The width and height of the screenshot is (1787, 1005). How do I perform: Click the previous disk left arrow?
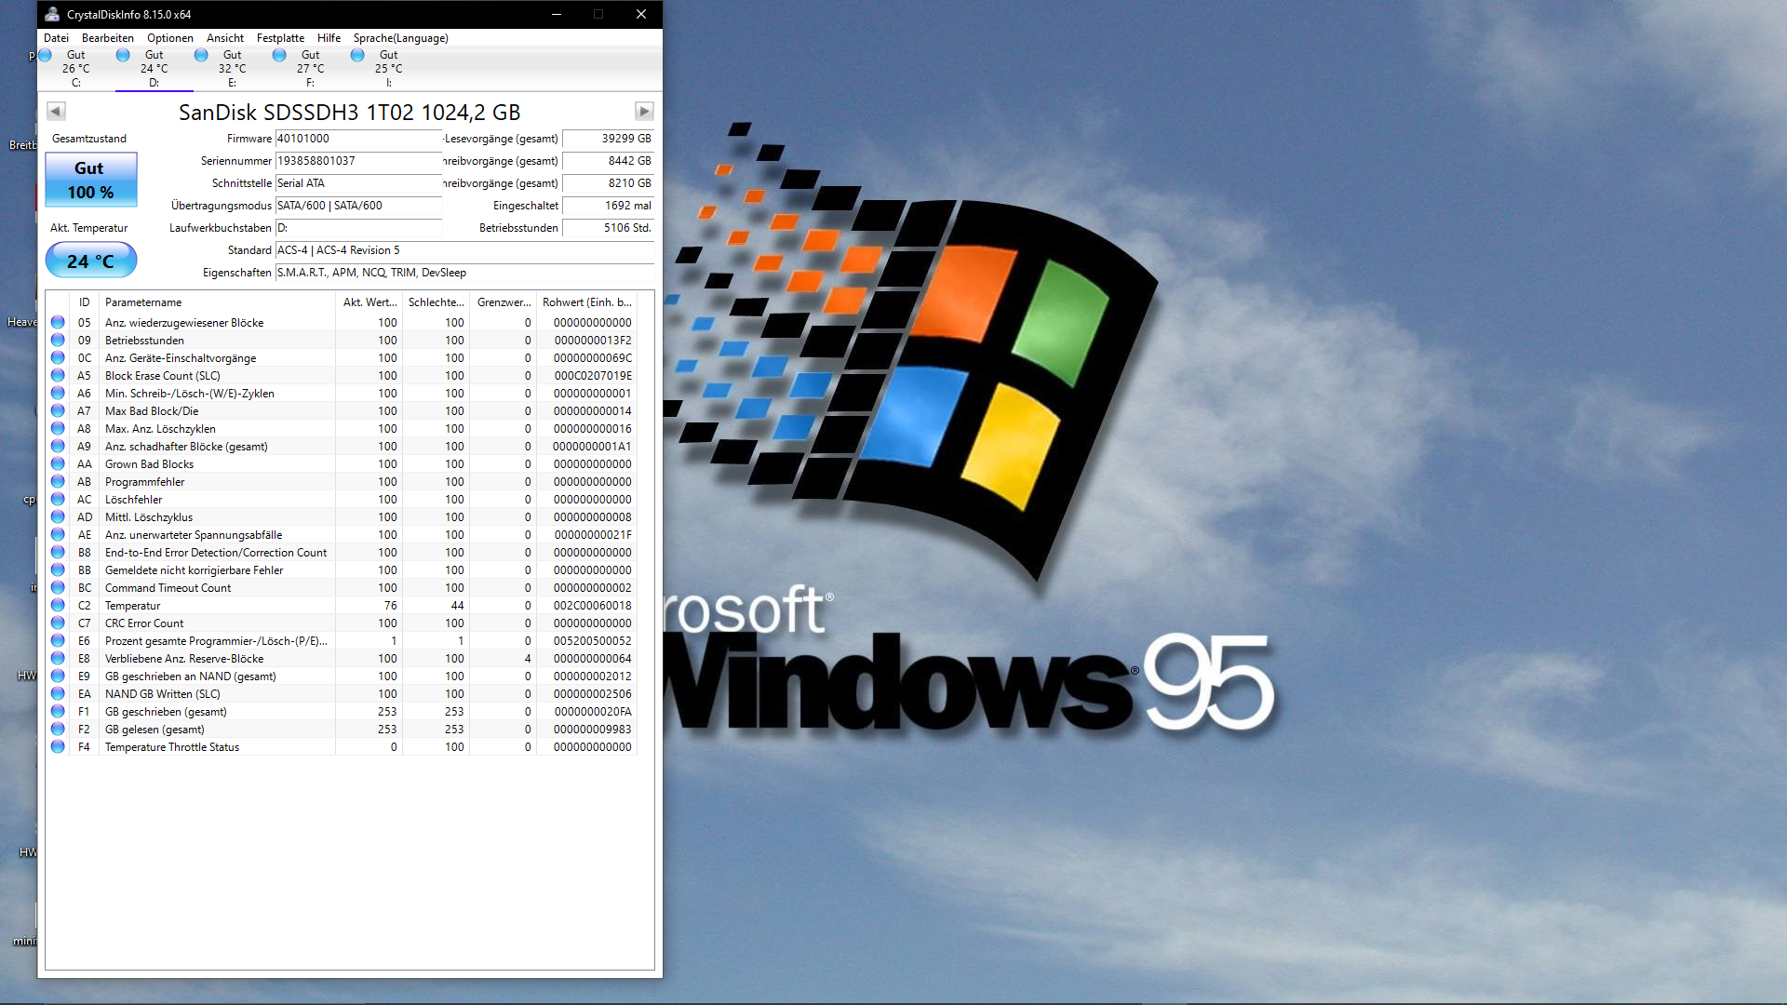pos(56,112)
